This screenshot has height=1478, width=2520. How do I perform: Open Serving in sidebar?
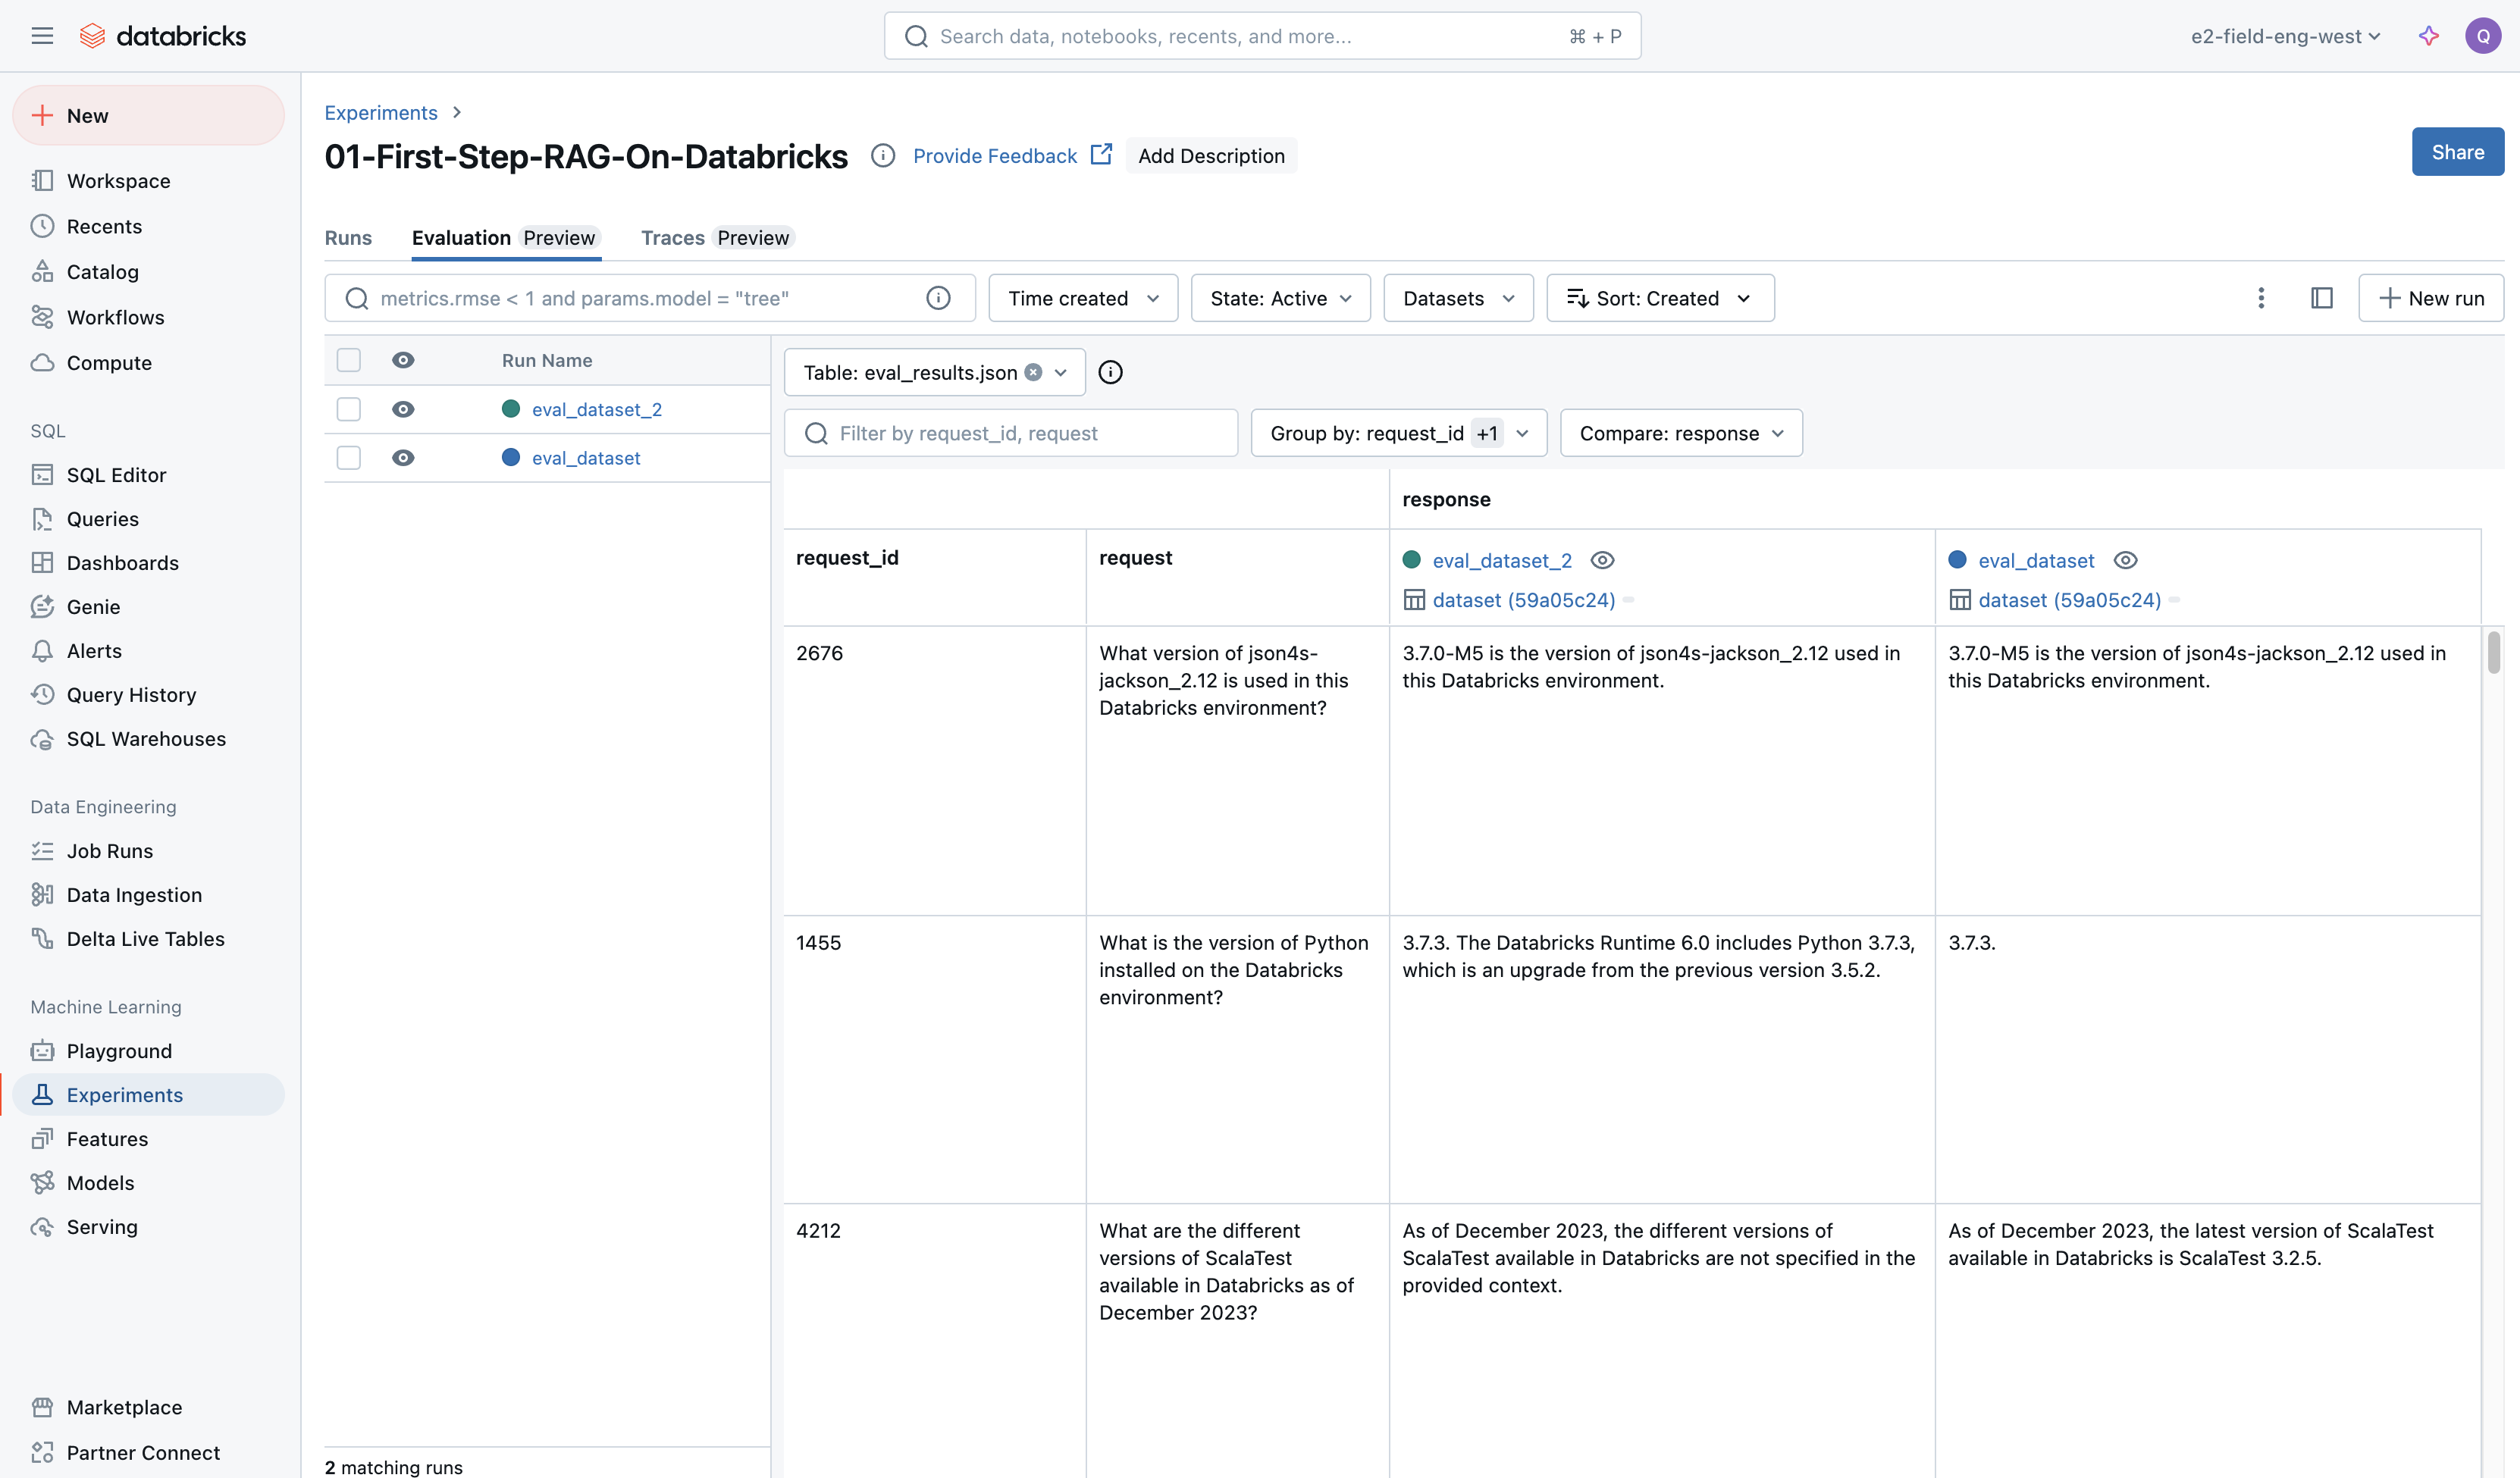point(148,1227)
